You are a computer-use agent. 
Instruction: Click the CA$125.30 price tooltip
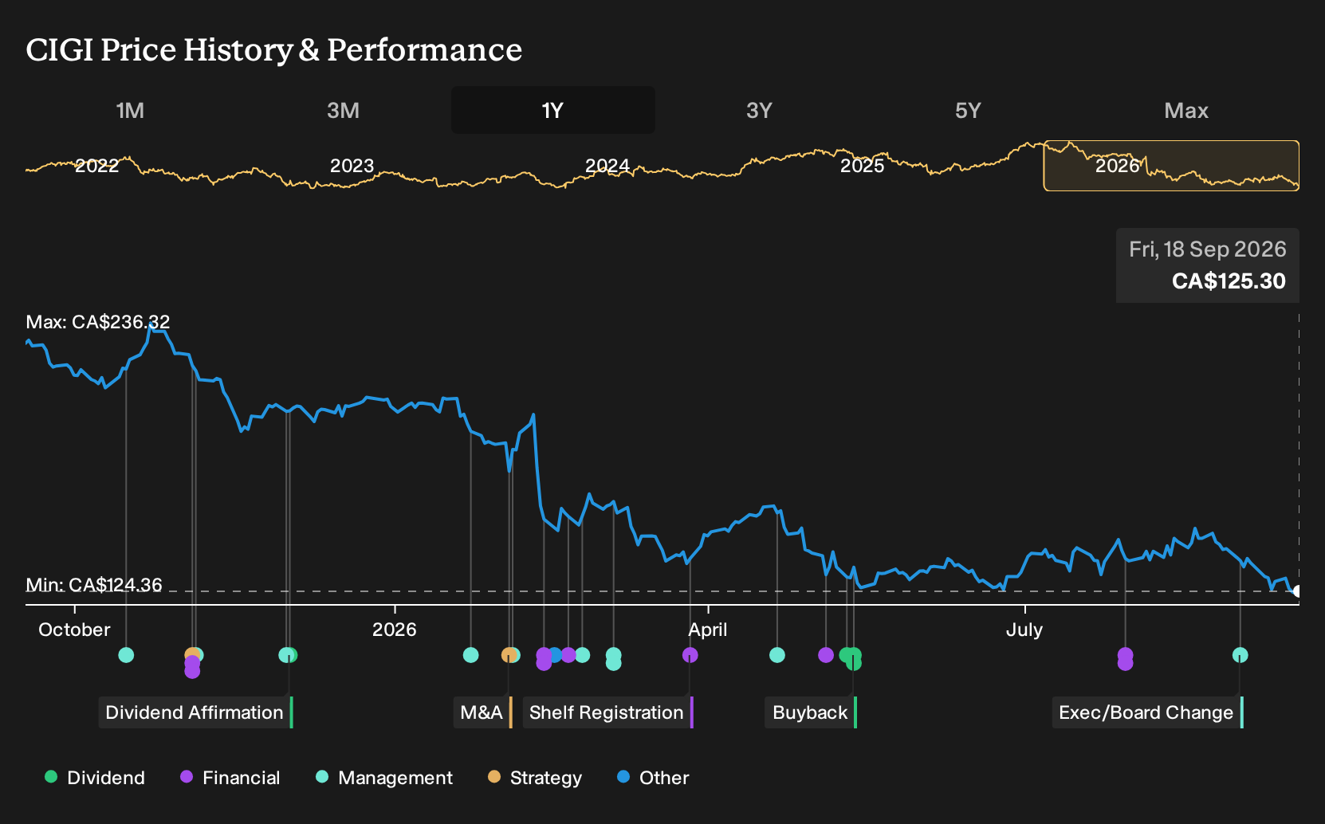tap(1208, 265)
